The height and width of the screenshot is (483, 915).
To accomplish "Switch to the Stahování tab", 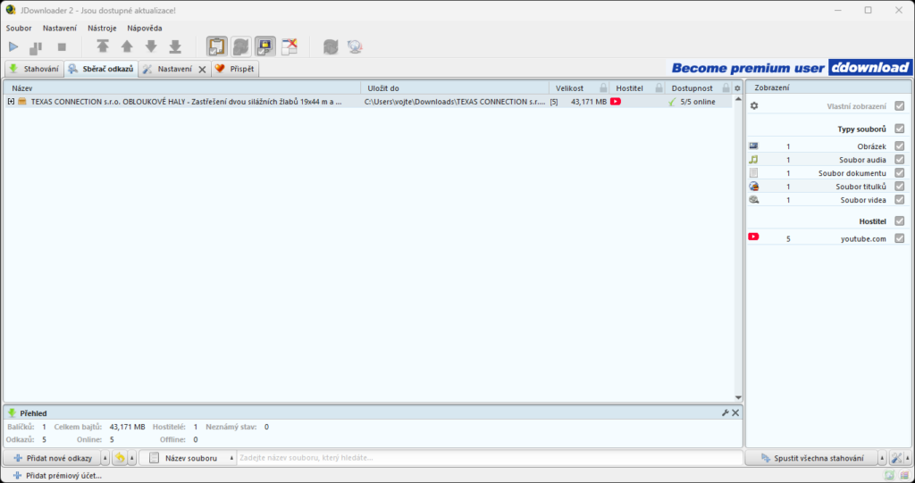I will [34, 69].
